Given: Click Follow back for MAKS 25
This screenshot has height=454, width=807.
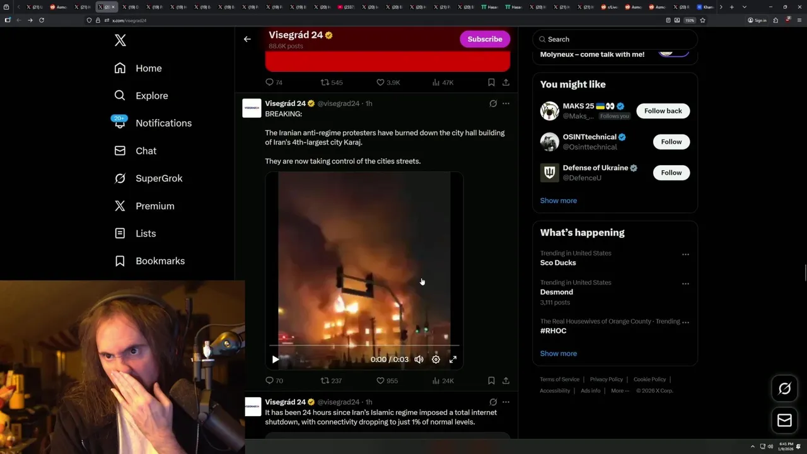Looking at the screenshot, I should coord(663,111).
